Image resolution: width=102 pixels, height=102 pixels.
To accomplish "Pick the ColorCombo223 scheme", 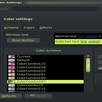I will [x=45, y=71].
